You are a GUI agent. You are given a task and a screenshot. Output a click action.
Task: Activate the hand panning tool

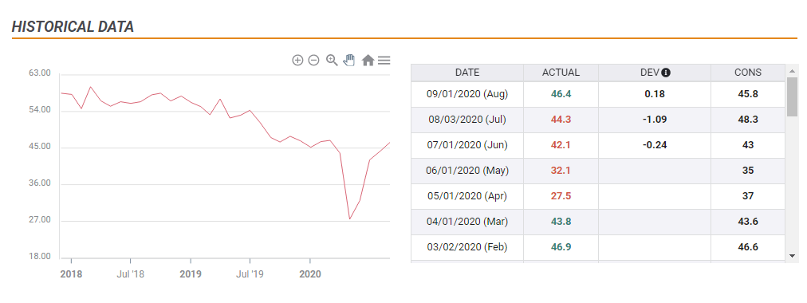tap(349, 60)
